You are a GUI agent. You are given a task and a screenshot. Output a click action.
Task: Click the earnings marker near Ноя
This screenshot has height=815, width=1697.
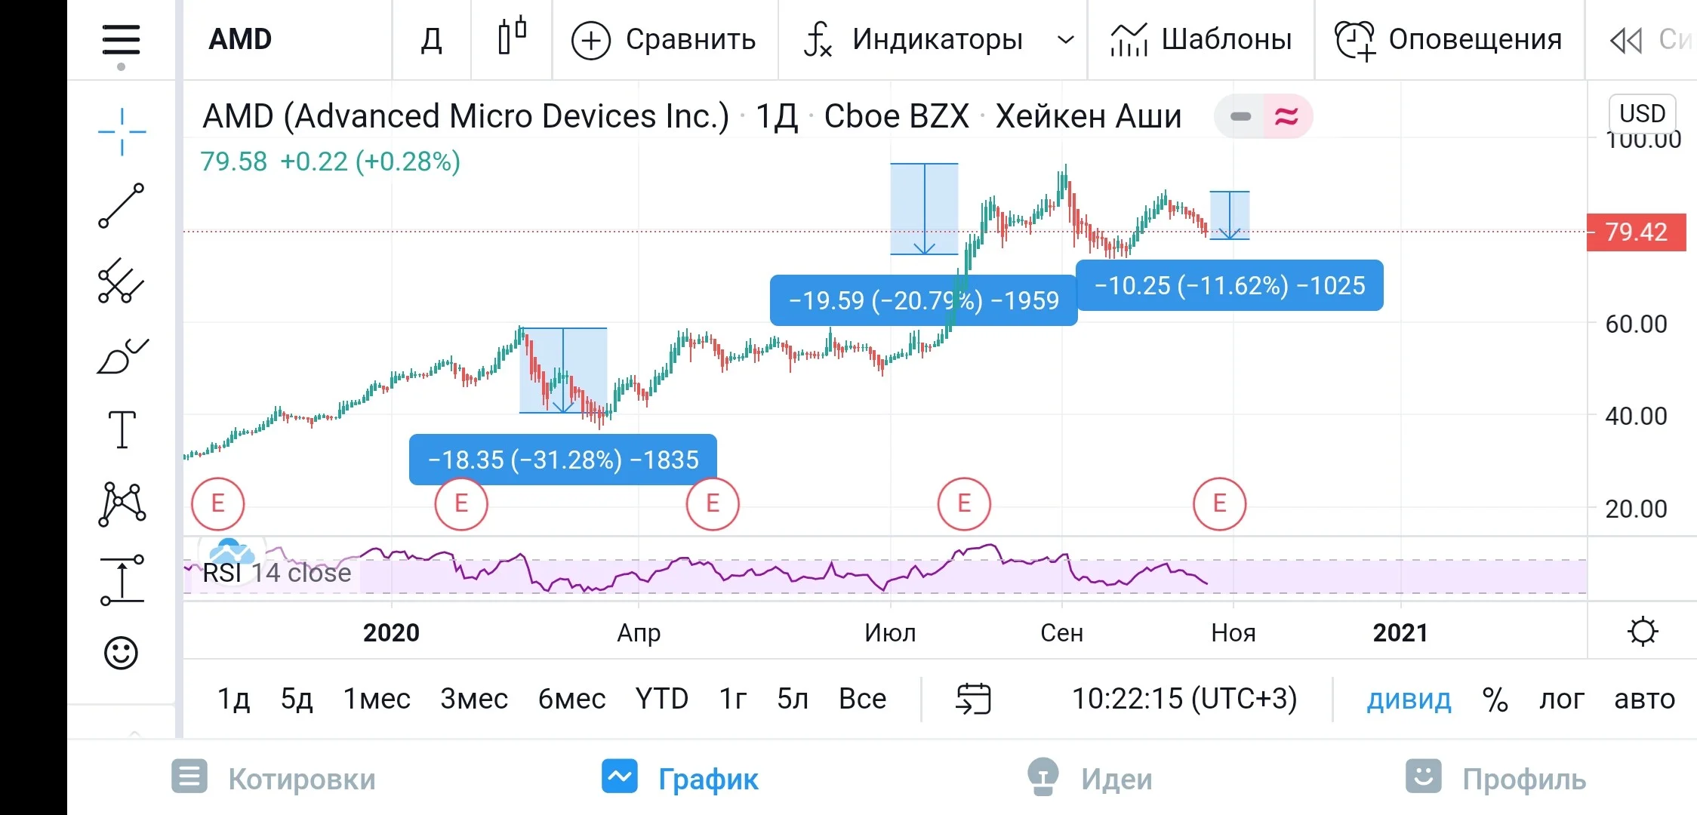1219,503
